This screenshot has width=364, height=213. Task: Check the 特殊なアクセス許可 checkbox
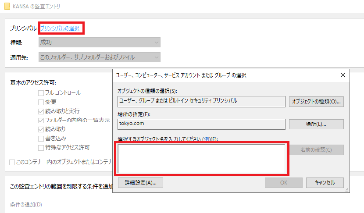(41, 148)
